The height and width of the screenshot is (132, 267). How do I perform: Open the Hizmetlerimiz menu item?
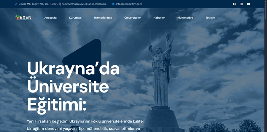coord(103,18)
